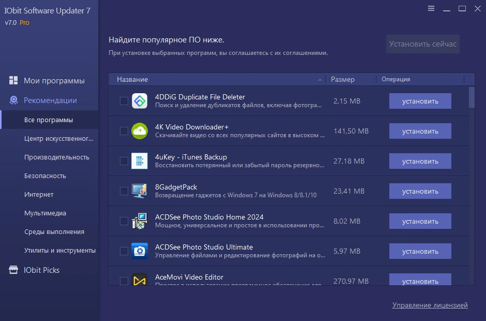The width and height of the screenshot is (486, 321).
Task: Install 4DDiG Duplicate File Deleter
Action: (420, 101)
